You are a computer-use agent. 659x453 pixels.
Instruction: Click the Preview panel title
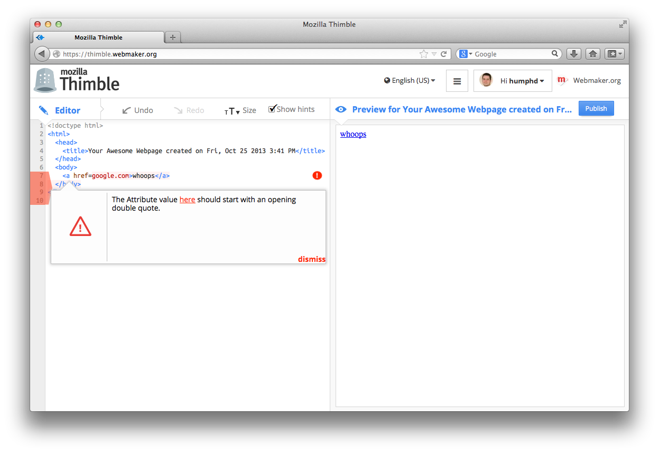click(462, 109)
